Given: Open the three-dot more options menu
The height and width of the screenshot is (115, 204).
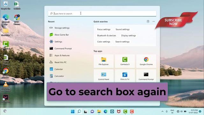Looking at the screenshot, I should 154,21.
